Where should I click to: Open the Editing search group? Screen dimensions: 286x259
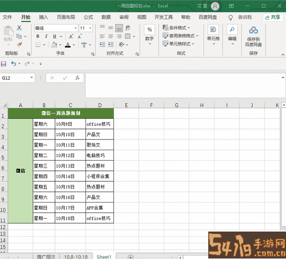point(232,35)
